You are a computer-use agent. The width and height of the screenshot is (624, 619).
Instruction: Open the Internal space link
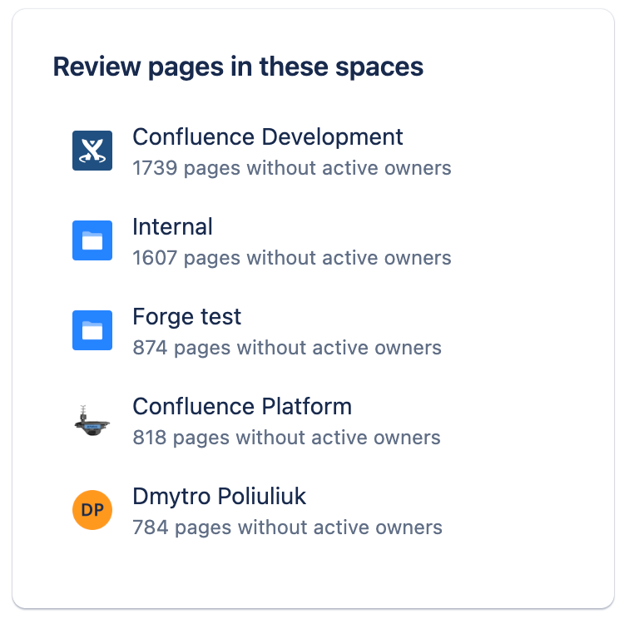click(x=172, y=227)
